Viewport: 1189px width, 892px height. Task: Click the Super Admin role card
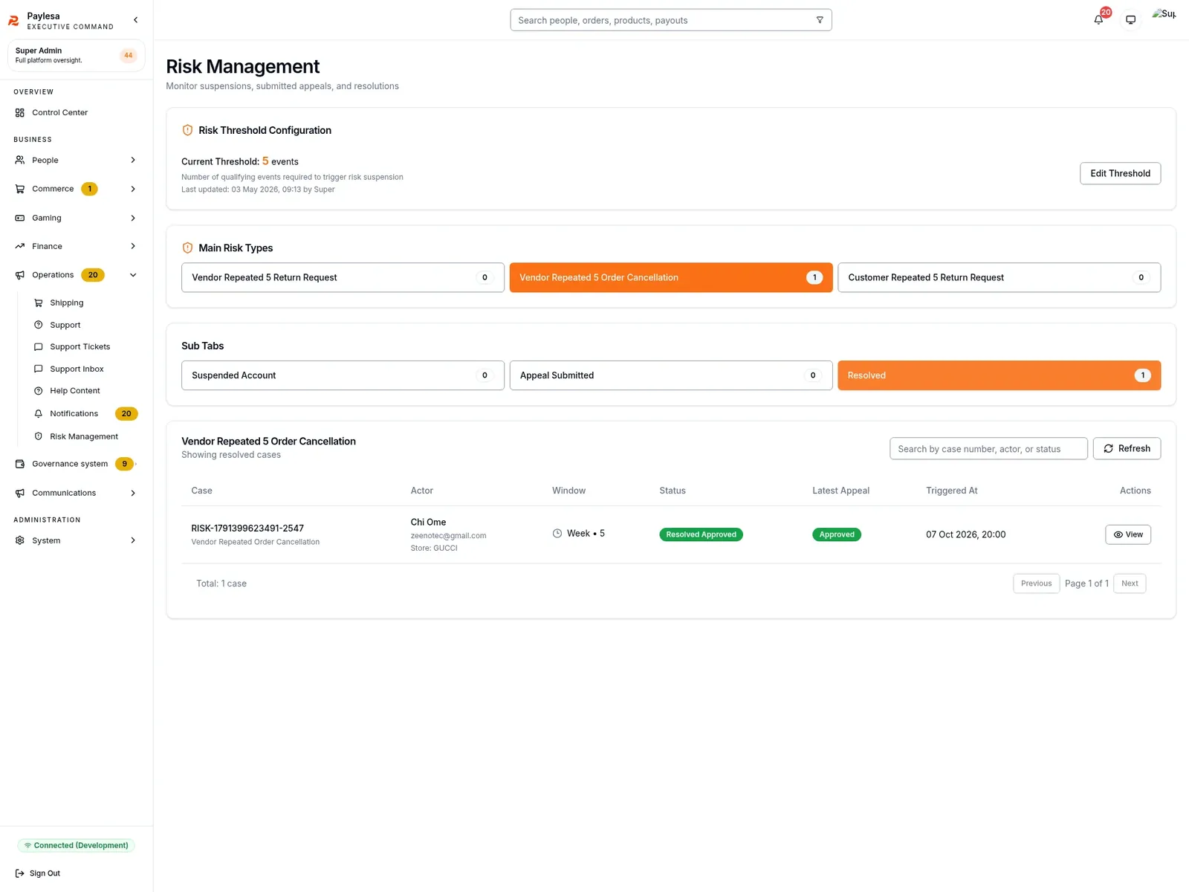pos(76,56)
